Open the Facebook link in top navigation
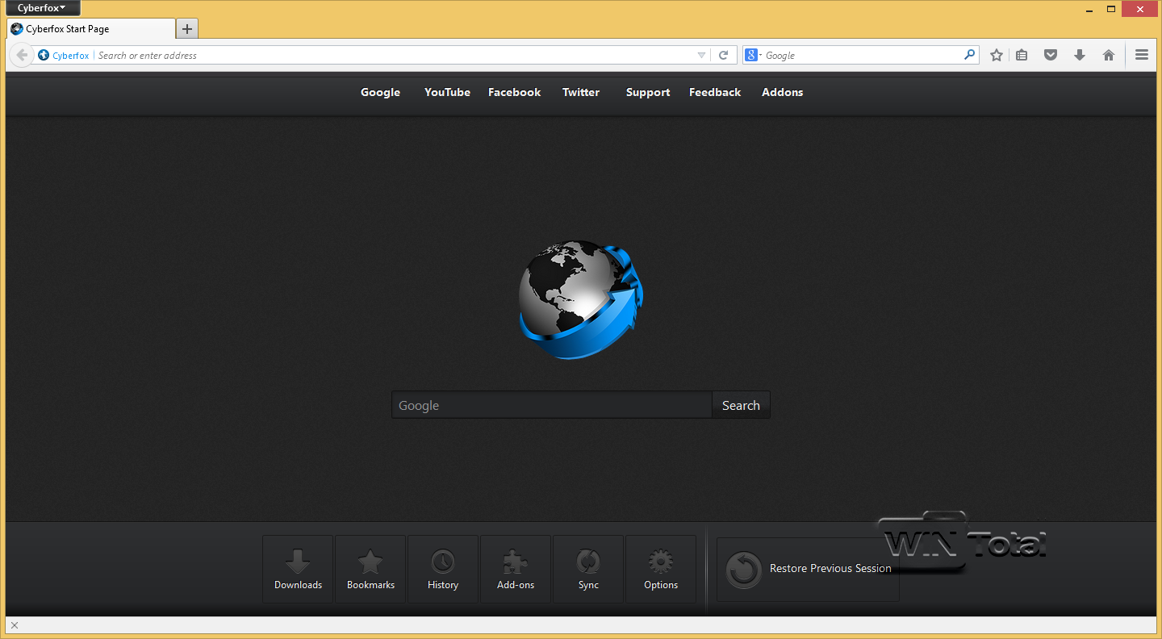This screenshot has width=1162, height=639. pyautogui.click(x=514, y=93)
